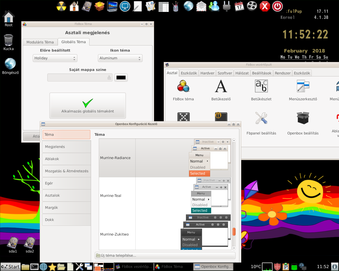Image resolution: width=339 pixels, height=271 pixels.
Task: Open the paint brushes cup icon in top dock
Action: point(176,6)
